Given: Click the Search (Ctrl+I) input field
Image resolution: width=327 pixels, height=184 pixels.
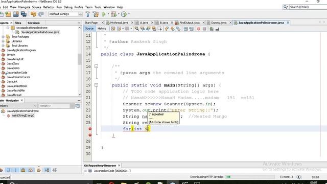Looking at the screenshot, I should pos(308,7).
